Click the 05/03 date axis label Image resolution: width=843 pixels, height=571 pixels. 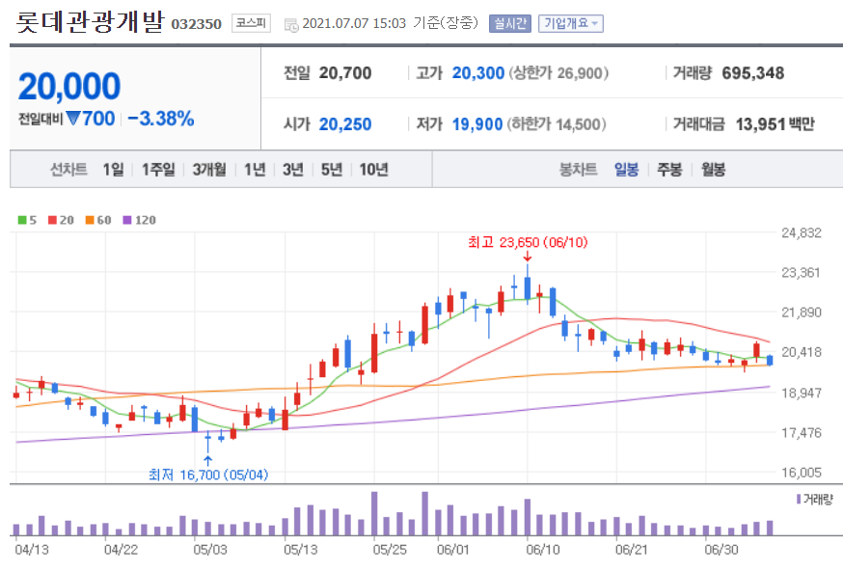[x=210, y=550]
